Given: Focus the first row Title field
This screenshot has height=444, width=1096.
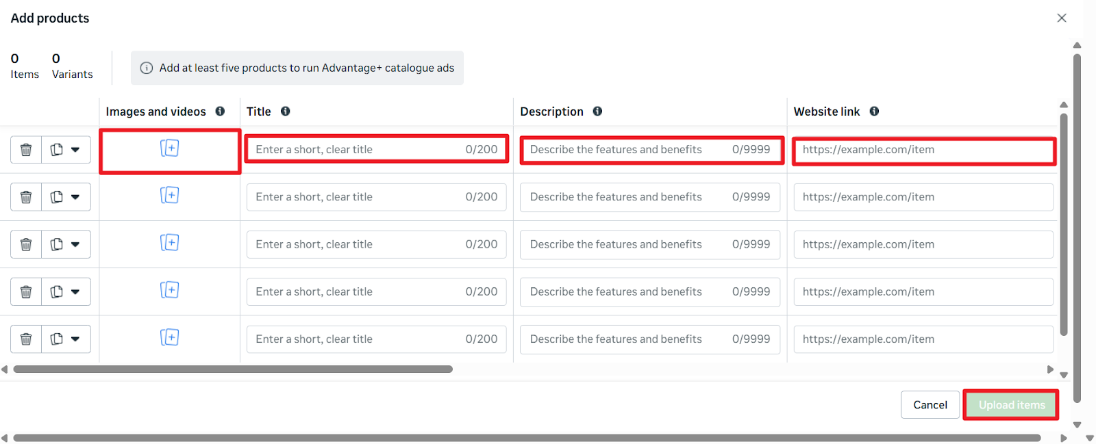Looking at the screenshot, I should (x=356, y=149).
